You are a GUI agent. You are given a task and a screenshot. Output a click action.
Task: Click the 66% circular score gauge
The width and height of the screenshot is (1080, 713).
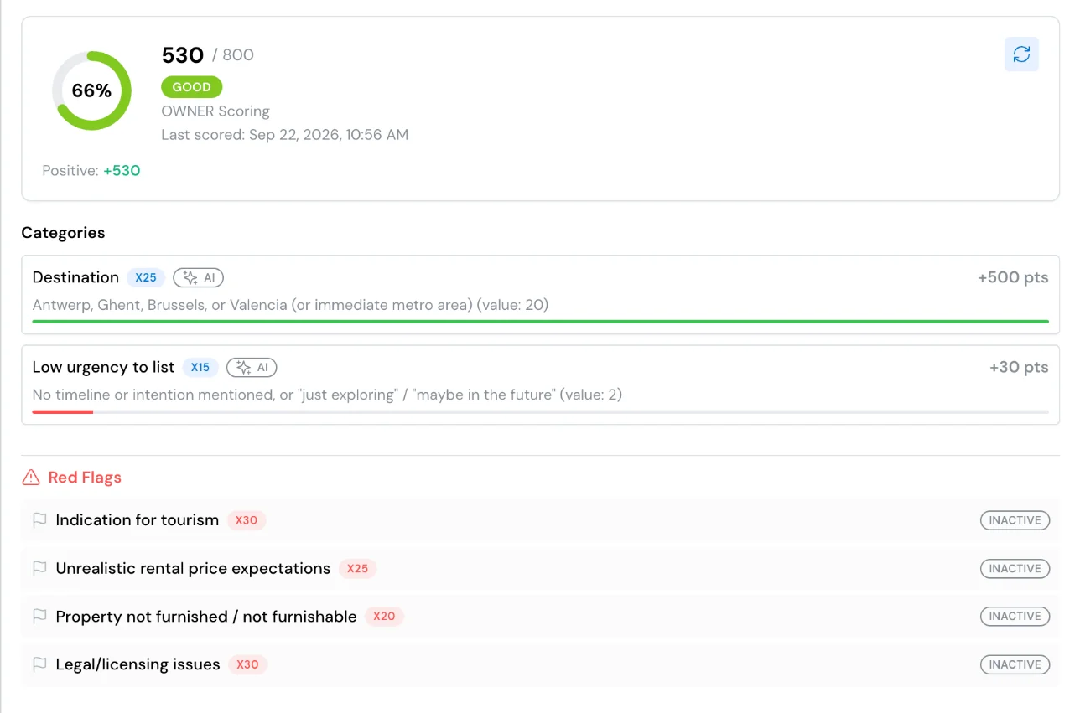[91, 90]
